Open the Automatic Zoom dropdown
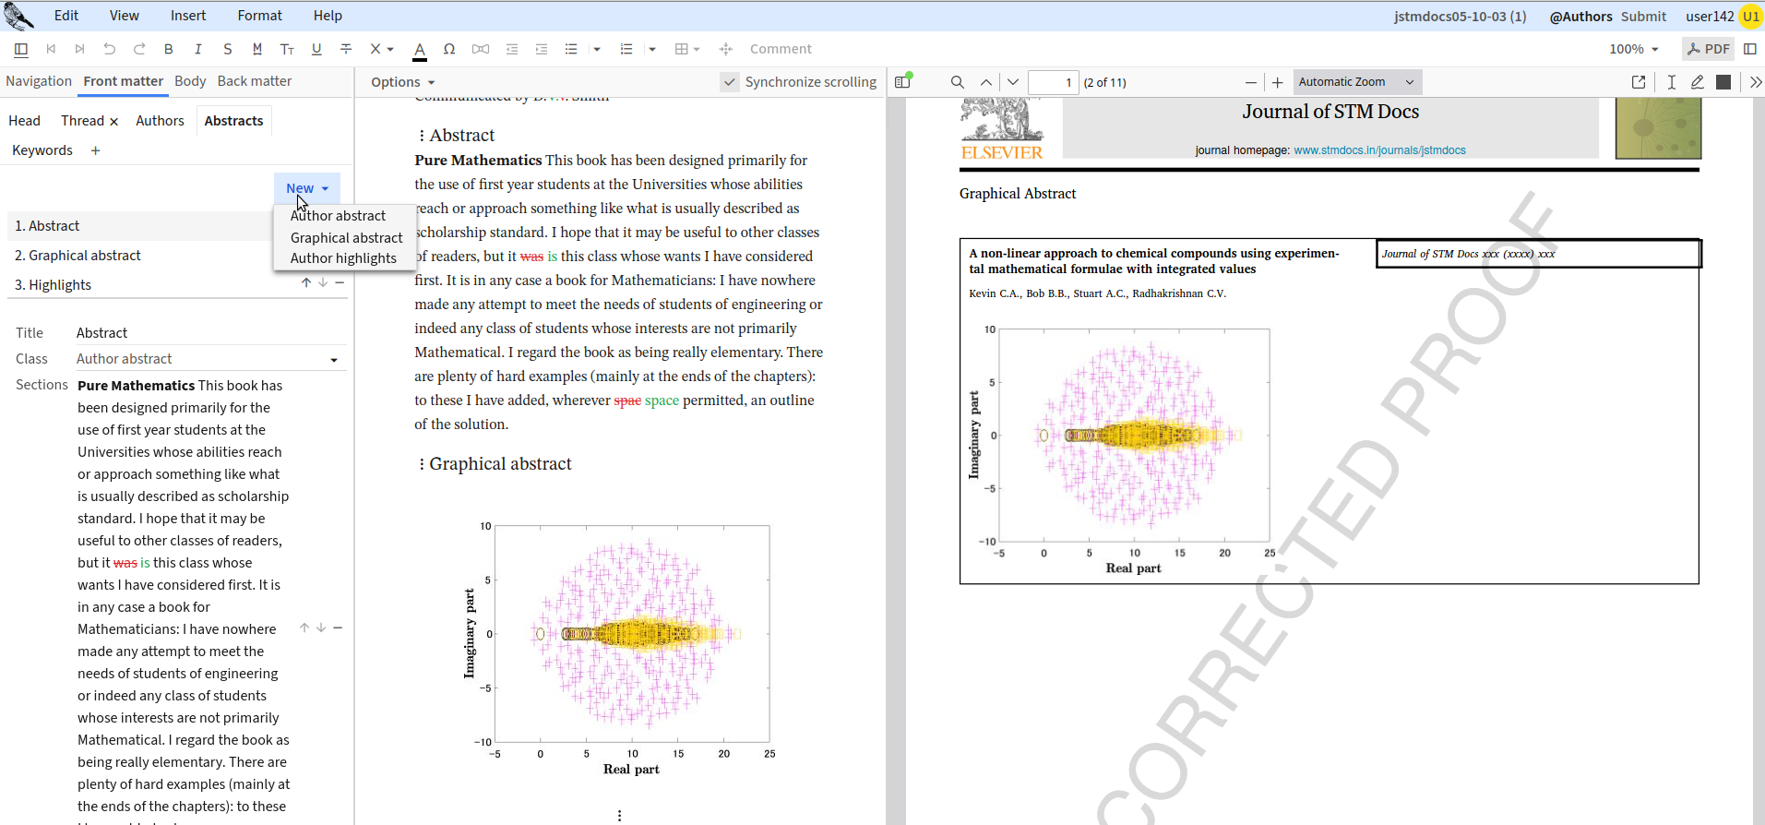 tap(1356, 82)
